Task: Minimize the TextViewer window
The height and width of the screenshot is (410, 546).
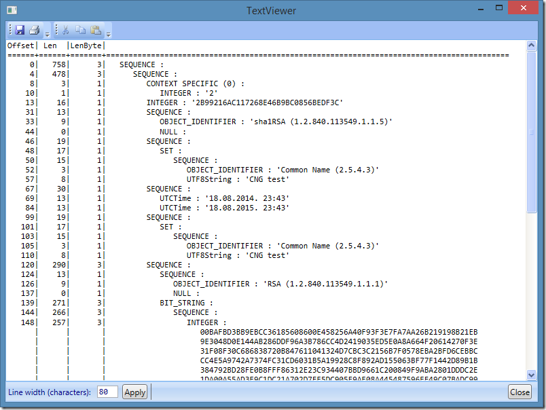Action: point(481,9)
